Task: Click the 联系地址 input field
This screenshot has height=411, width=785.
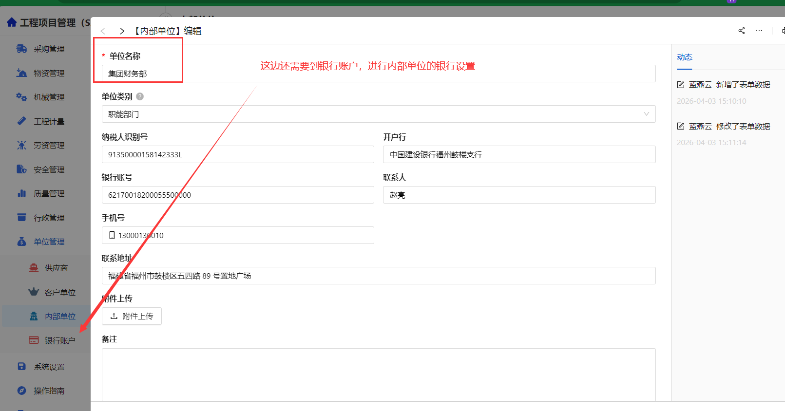Action: (x=379, y=276)
